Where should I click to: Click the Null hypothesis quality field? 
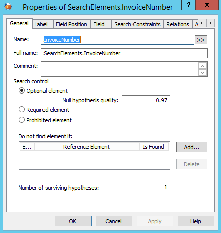pyautogui.click(x=146, y=100)
